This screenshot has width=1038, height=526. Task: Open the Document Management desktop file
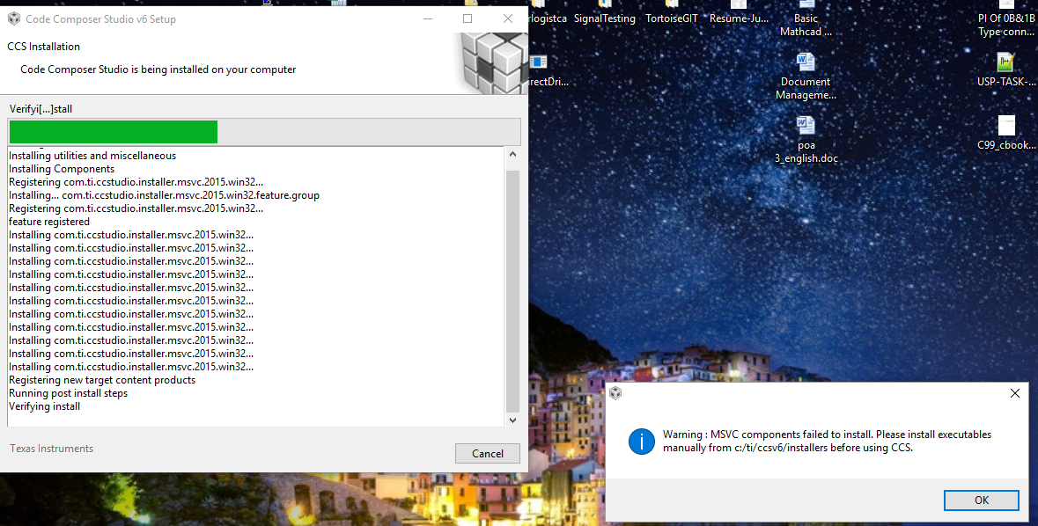click(806, 77)
